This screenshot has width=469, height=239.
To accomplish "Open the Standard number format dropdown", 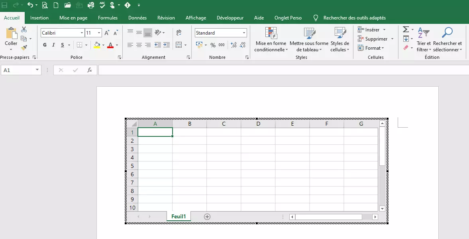I will pos(244,33).
